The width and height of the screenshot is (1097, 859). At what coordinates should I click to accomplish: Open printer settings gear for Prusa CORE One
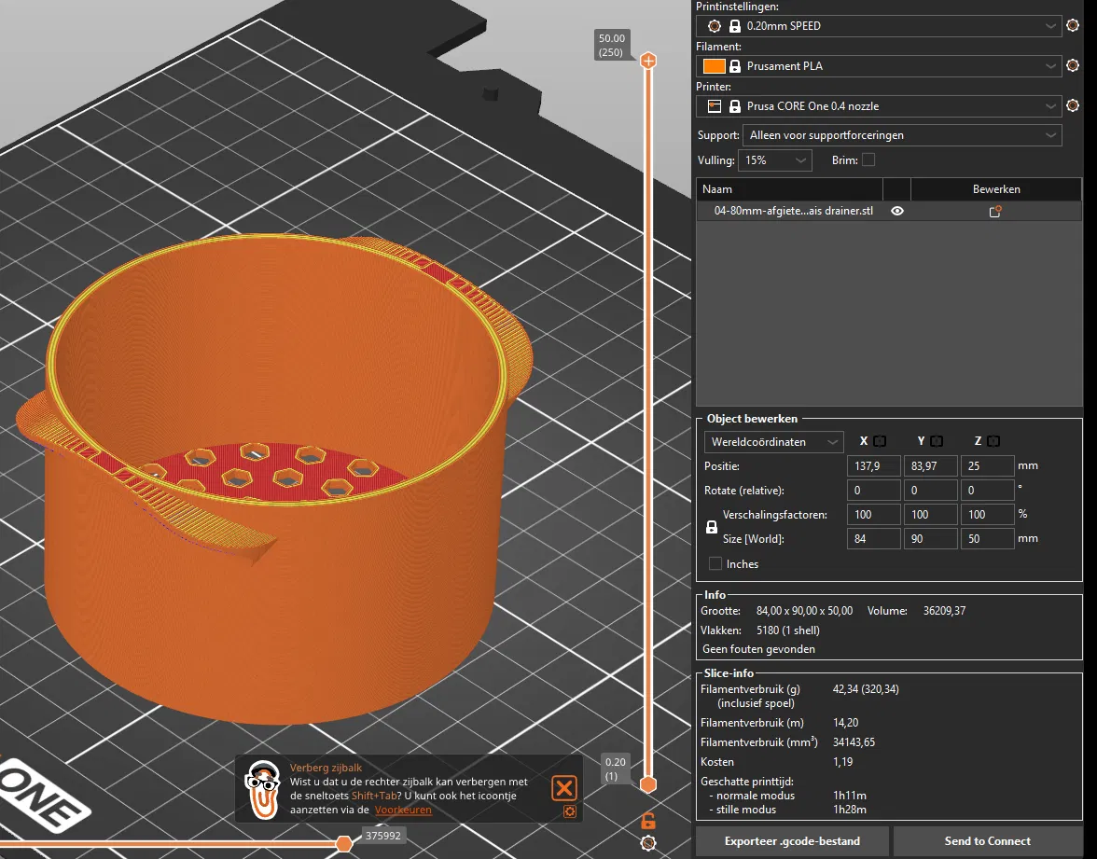click(1073, 106)
